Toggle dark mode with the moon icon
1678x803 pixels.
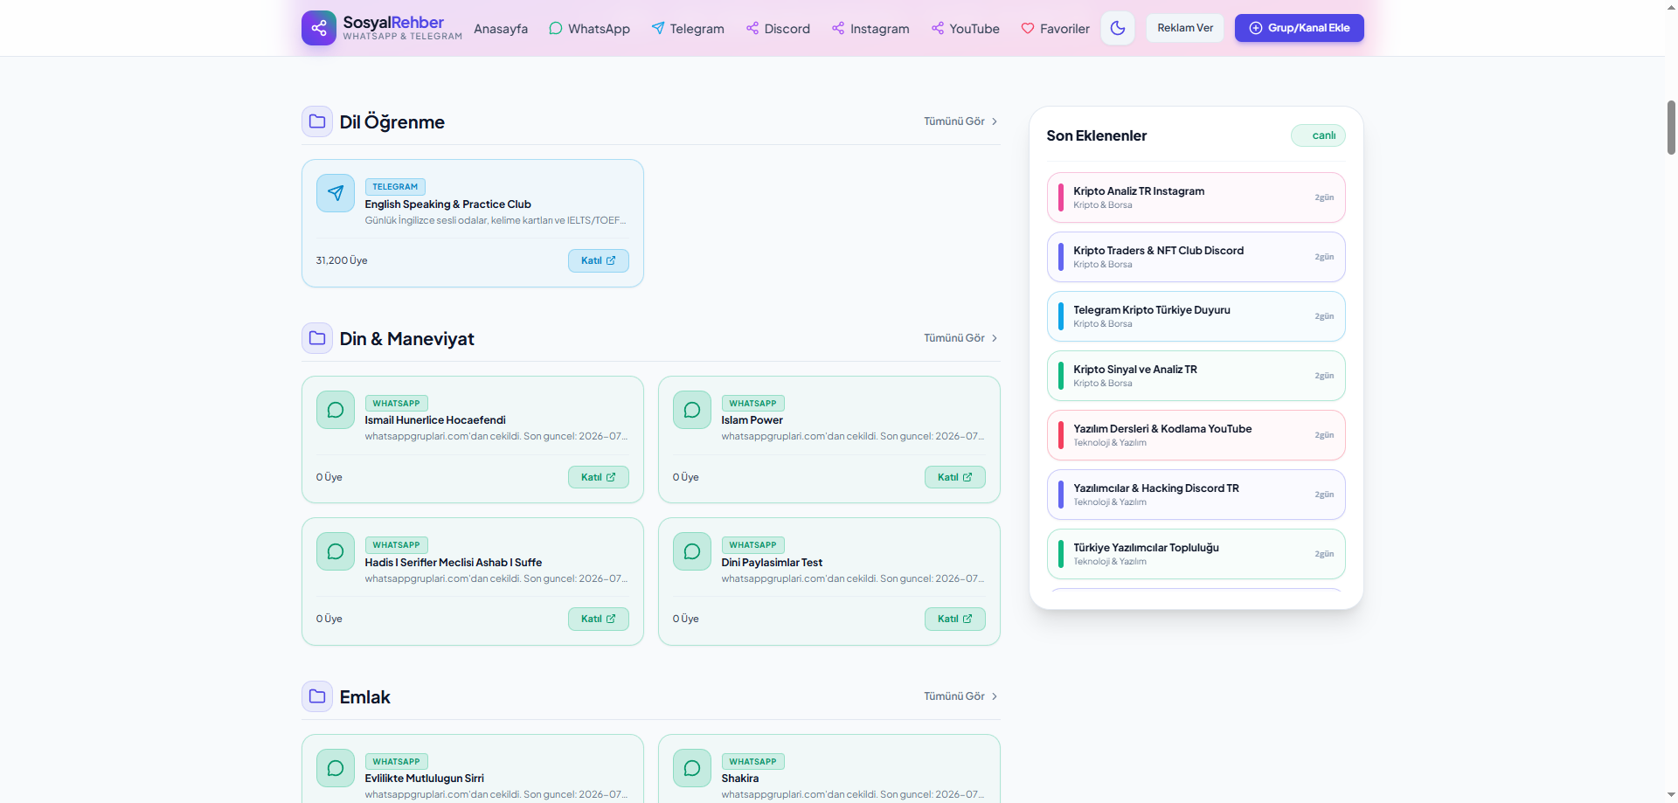coord(1118,28)
